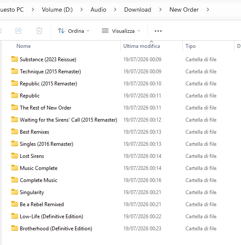Expand chevron after New Order breadcrumb
Image resolution: width=241 pixels, height=245 pixels.
(x=208, y=9)
